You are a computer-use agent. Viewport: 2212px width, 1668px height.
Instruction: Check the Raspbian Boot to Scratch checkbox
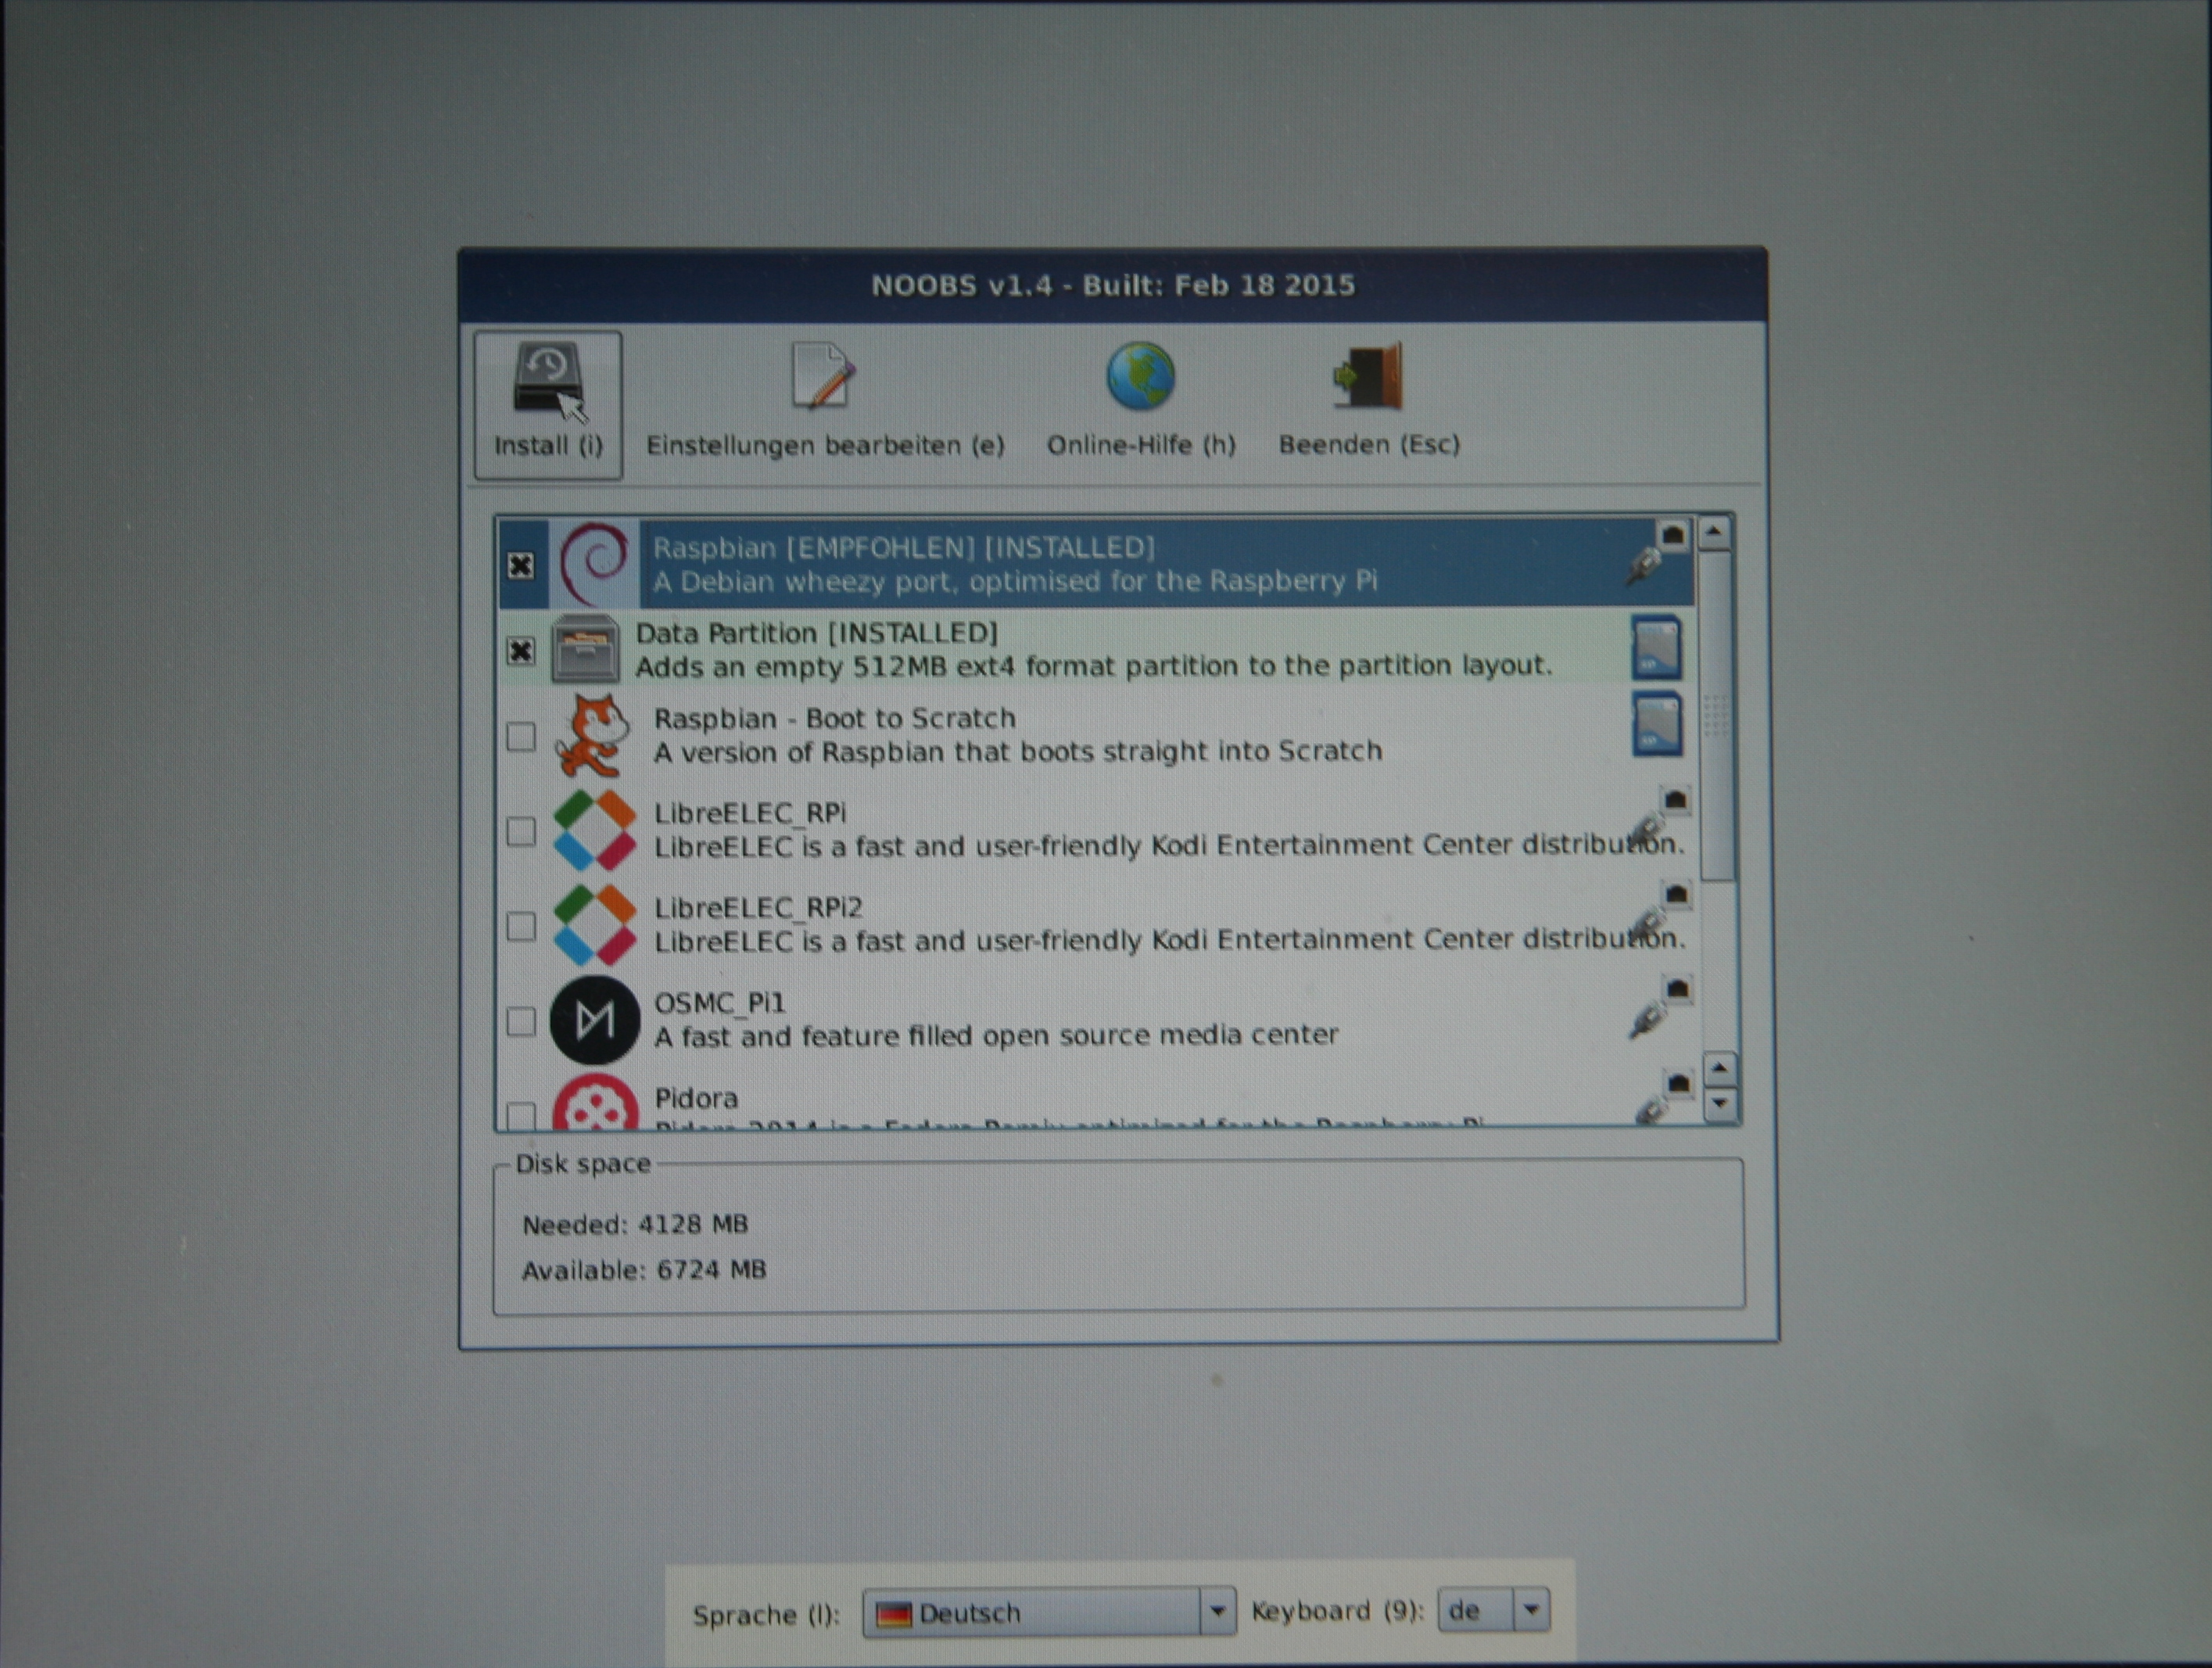click(x=521, y=737)
